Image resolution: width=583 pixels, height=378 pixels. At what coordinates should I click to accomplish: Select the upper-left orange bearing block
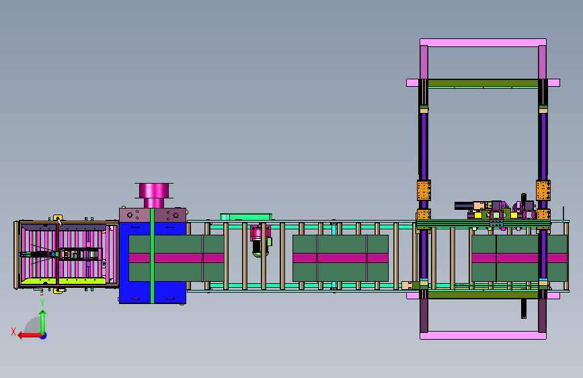pos(424,190)
